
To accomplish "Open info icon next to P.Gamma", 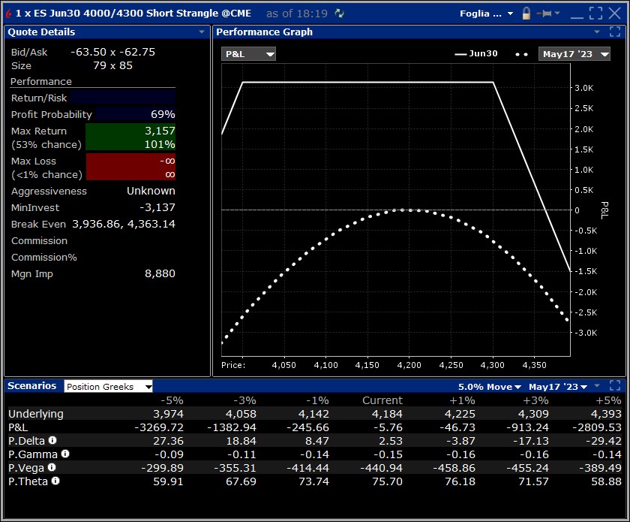I will (65, 454).
